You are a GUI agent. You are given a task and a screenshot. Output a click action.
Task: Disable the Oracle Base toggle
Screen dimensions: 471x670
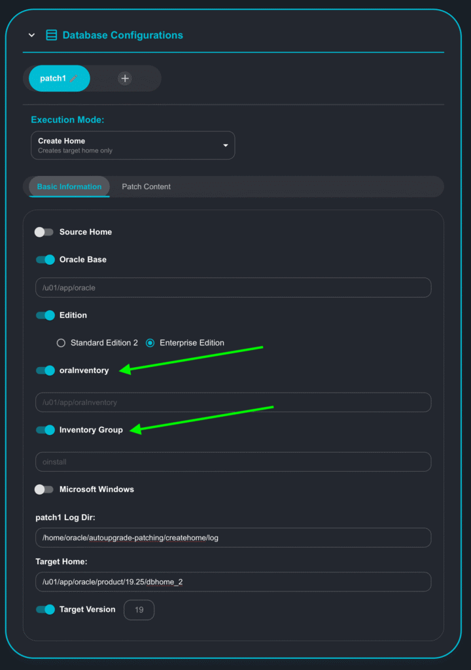coord(45,260)
